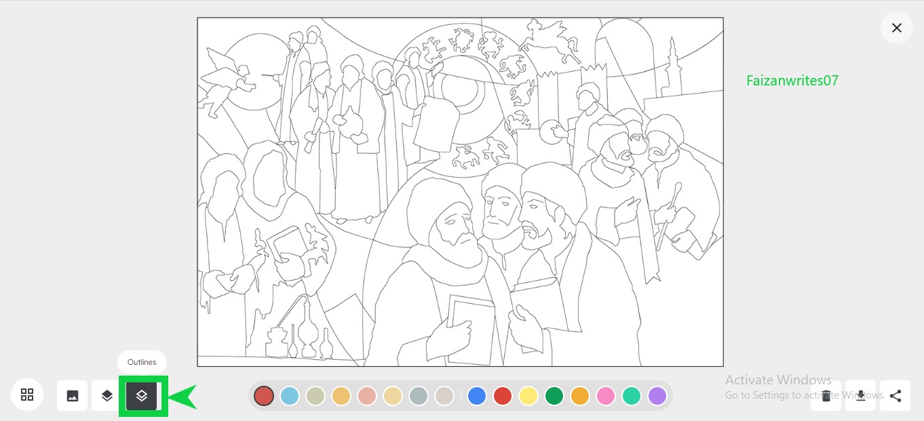The image size is (924, 421).
Task: Download the coloring page
Action: pos(861,396)
